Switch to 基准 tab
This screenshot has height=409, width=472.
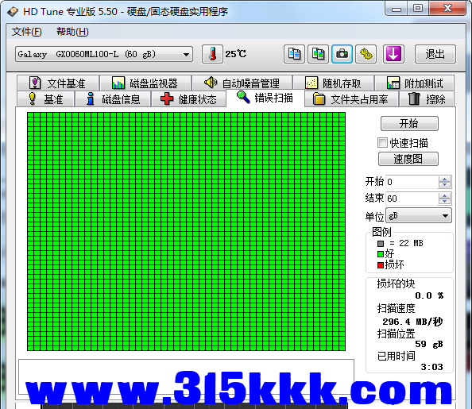point(46,99)
